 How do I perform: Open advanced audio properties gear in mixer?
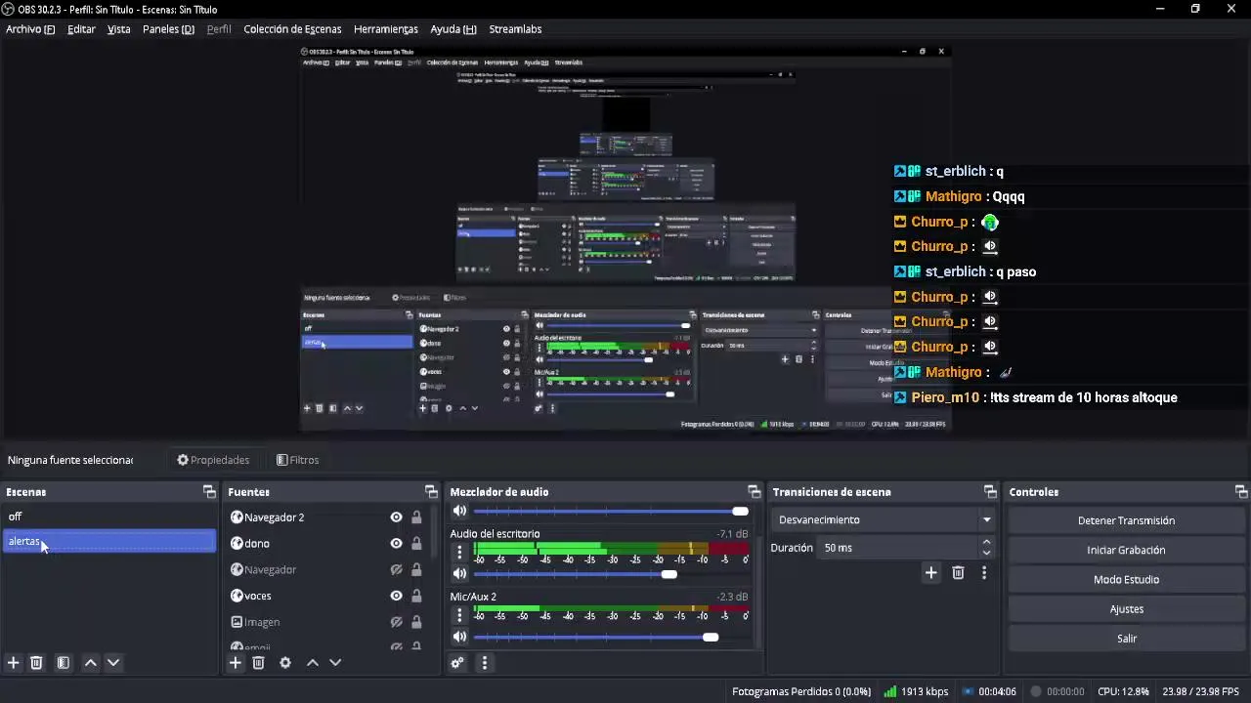click(x=456, y=663)
